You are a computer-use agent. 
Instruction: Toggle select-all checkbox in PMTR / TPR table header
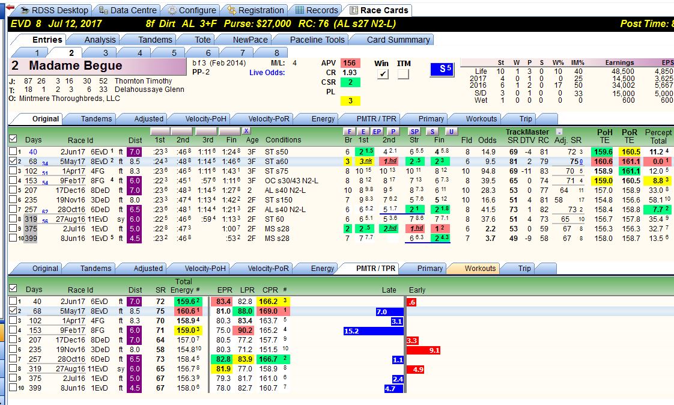click(x=13, y=288)
